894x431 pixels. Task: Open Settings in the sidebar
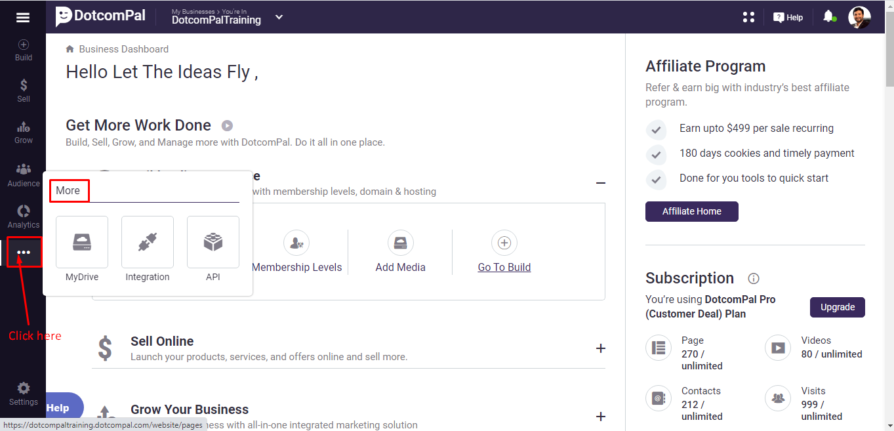click(24, 394)
